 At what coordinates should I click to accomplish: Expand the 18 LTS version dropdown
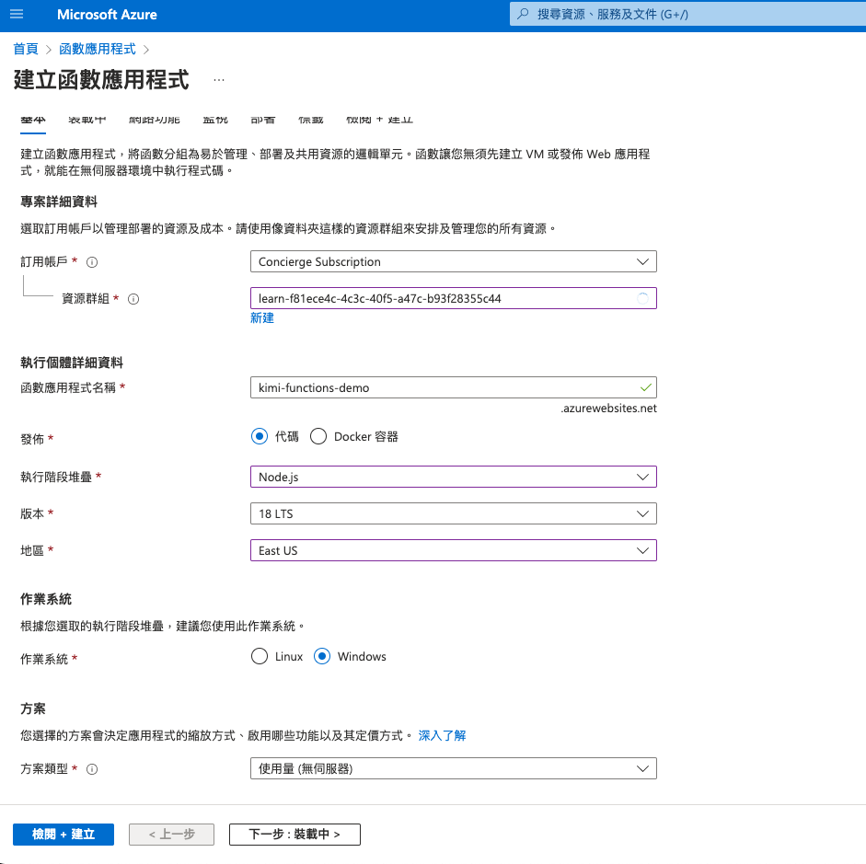point(454,514)
